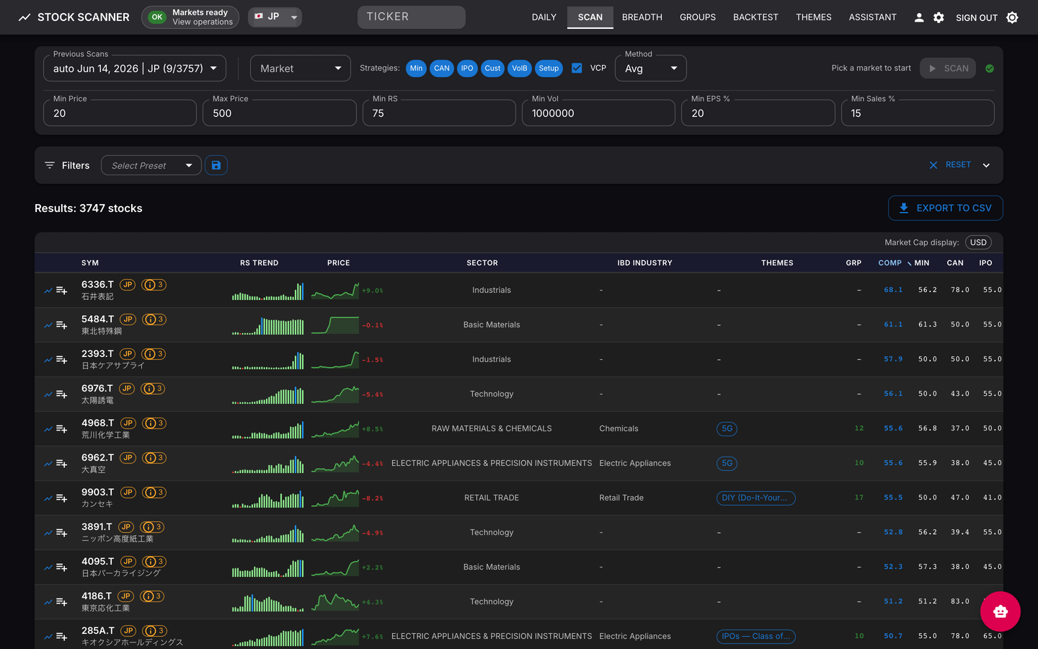Select the SCAN tab

[590, 17]
